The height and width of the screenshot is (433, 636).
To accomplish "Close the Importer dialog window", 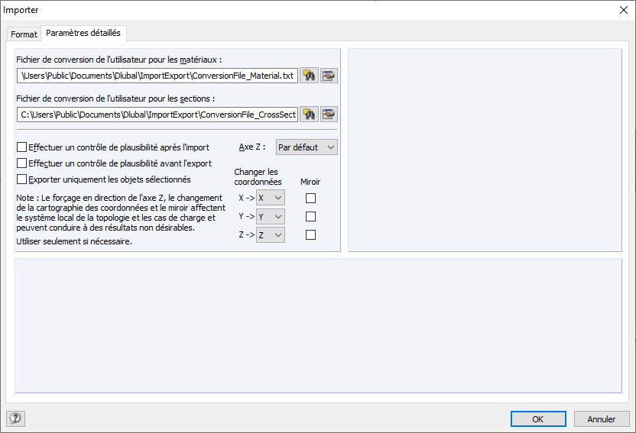I will tap(622, 10).
